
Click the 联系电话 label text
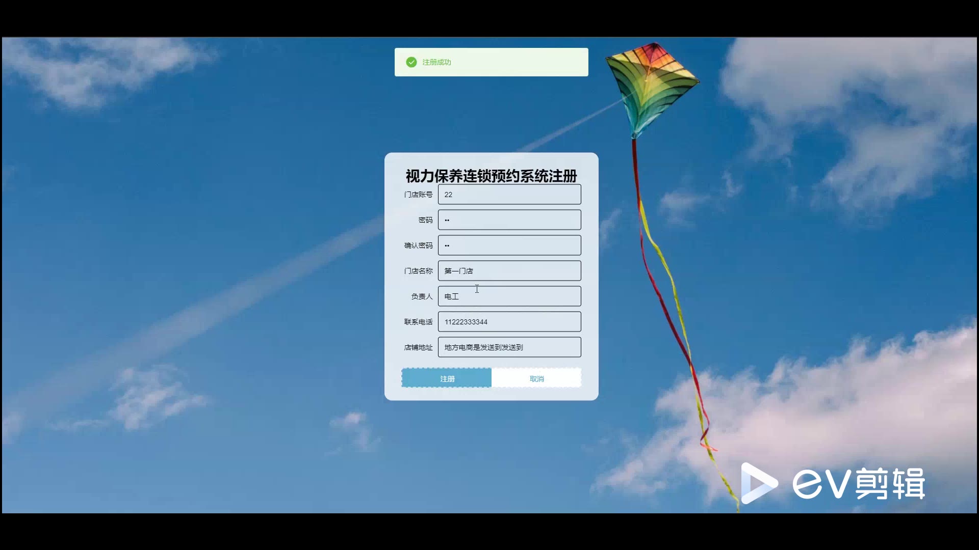[418, 322]
